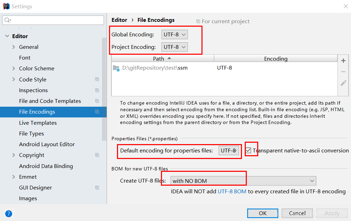Click the project-level icon beside Inspections
351x221 pixels.
point(97,90)
